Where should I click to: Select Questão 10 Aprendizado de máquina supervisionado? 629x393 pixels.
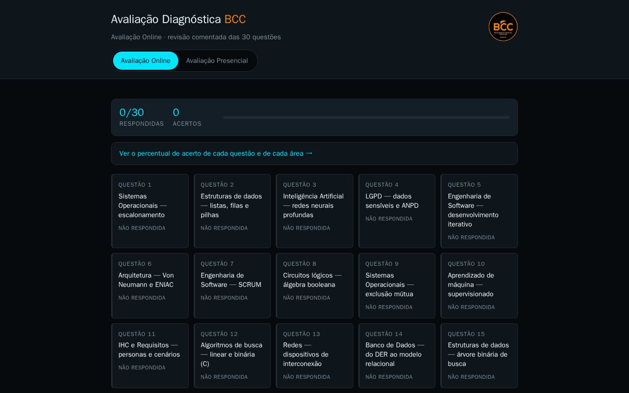coord(479,285)
